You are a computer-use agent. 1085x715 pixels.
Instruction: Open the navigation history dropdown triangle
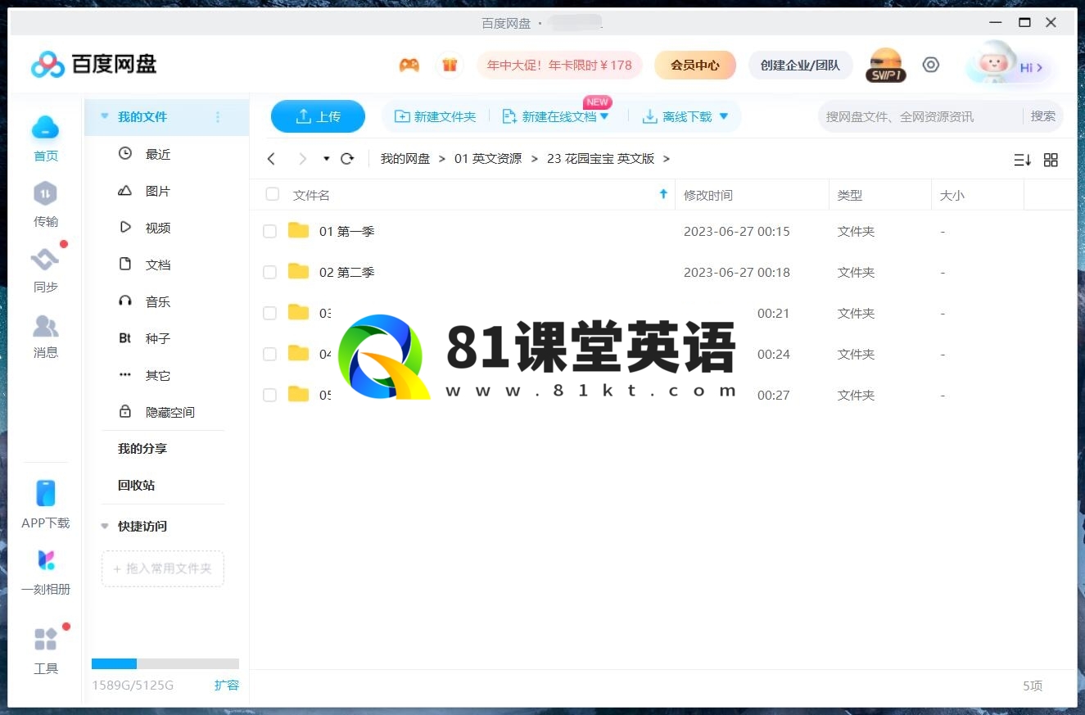click(x=326, y=159)
